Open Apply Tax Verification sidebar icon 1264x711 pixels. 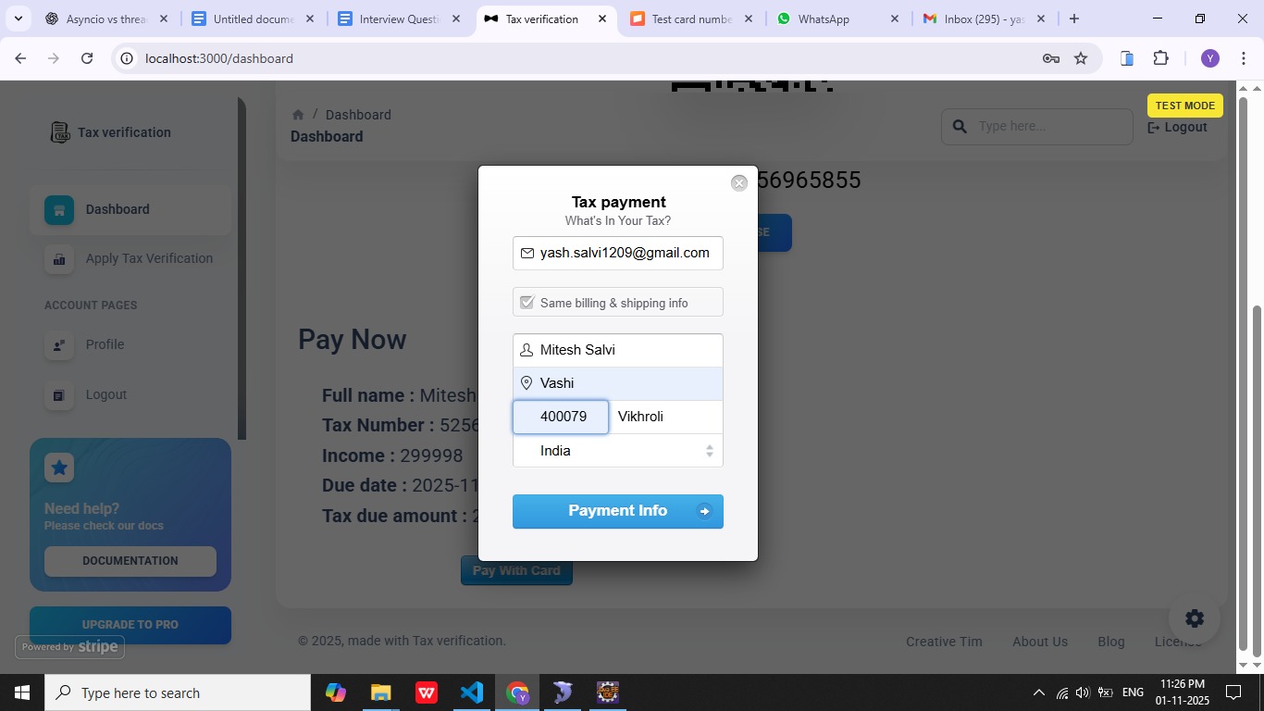pyautogui.click(x=58, y=259)
